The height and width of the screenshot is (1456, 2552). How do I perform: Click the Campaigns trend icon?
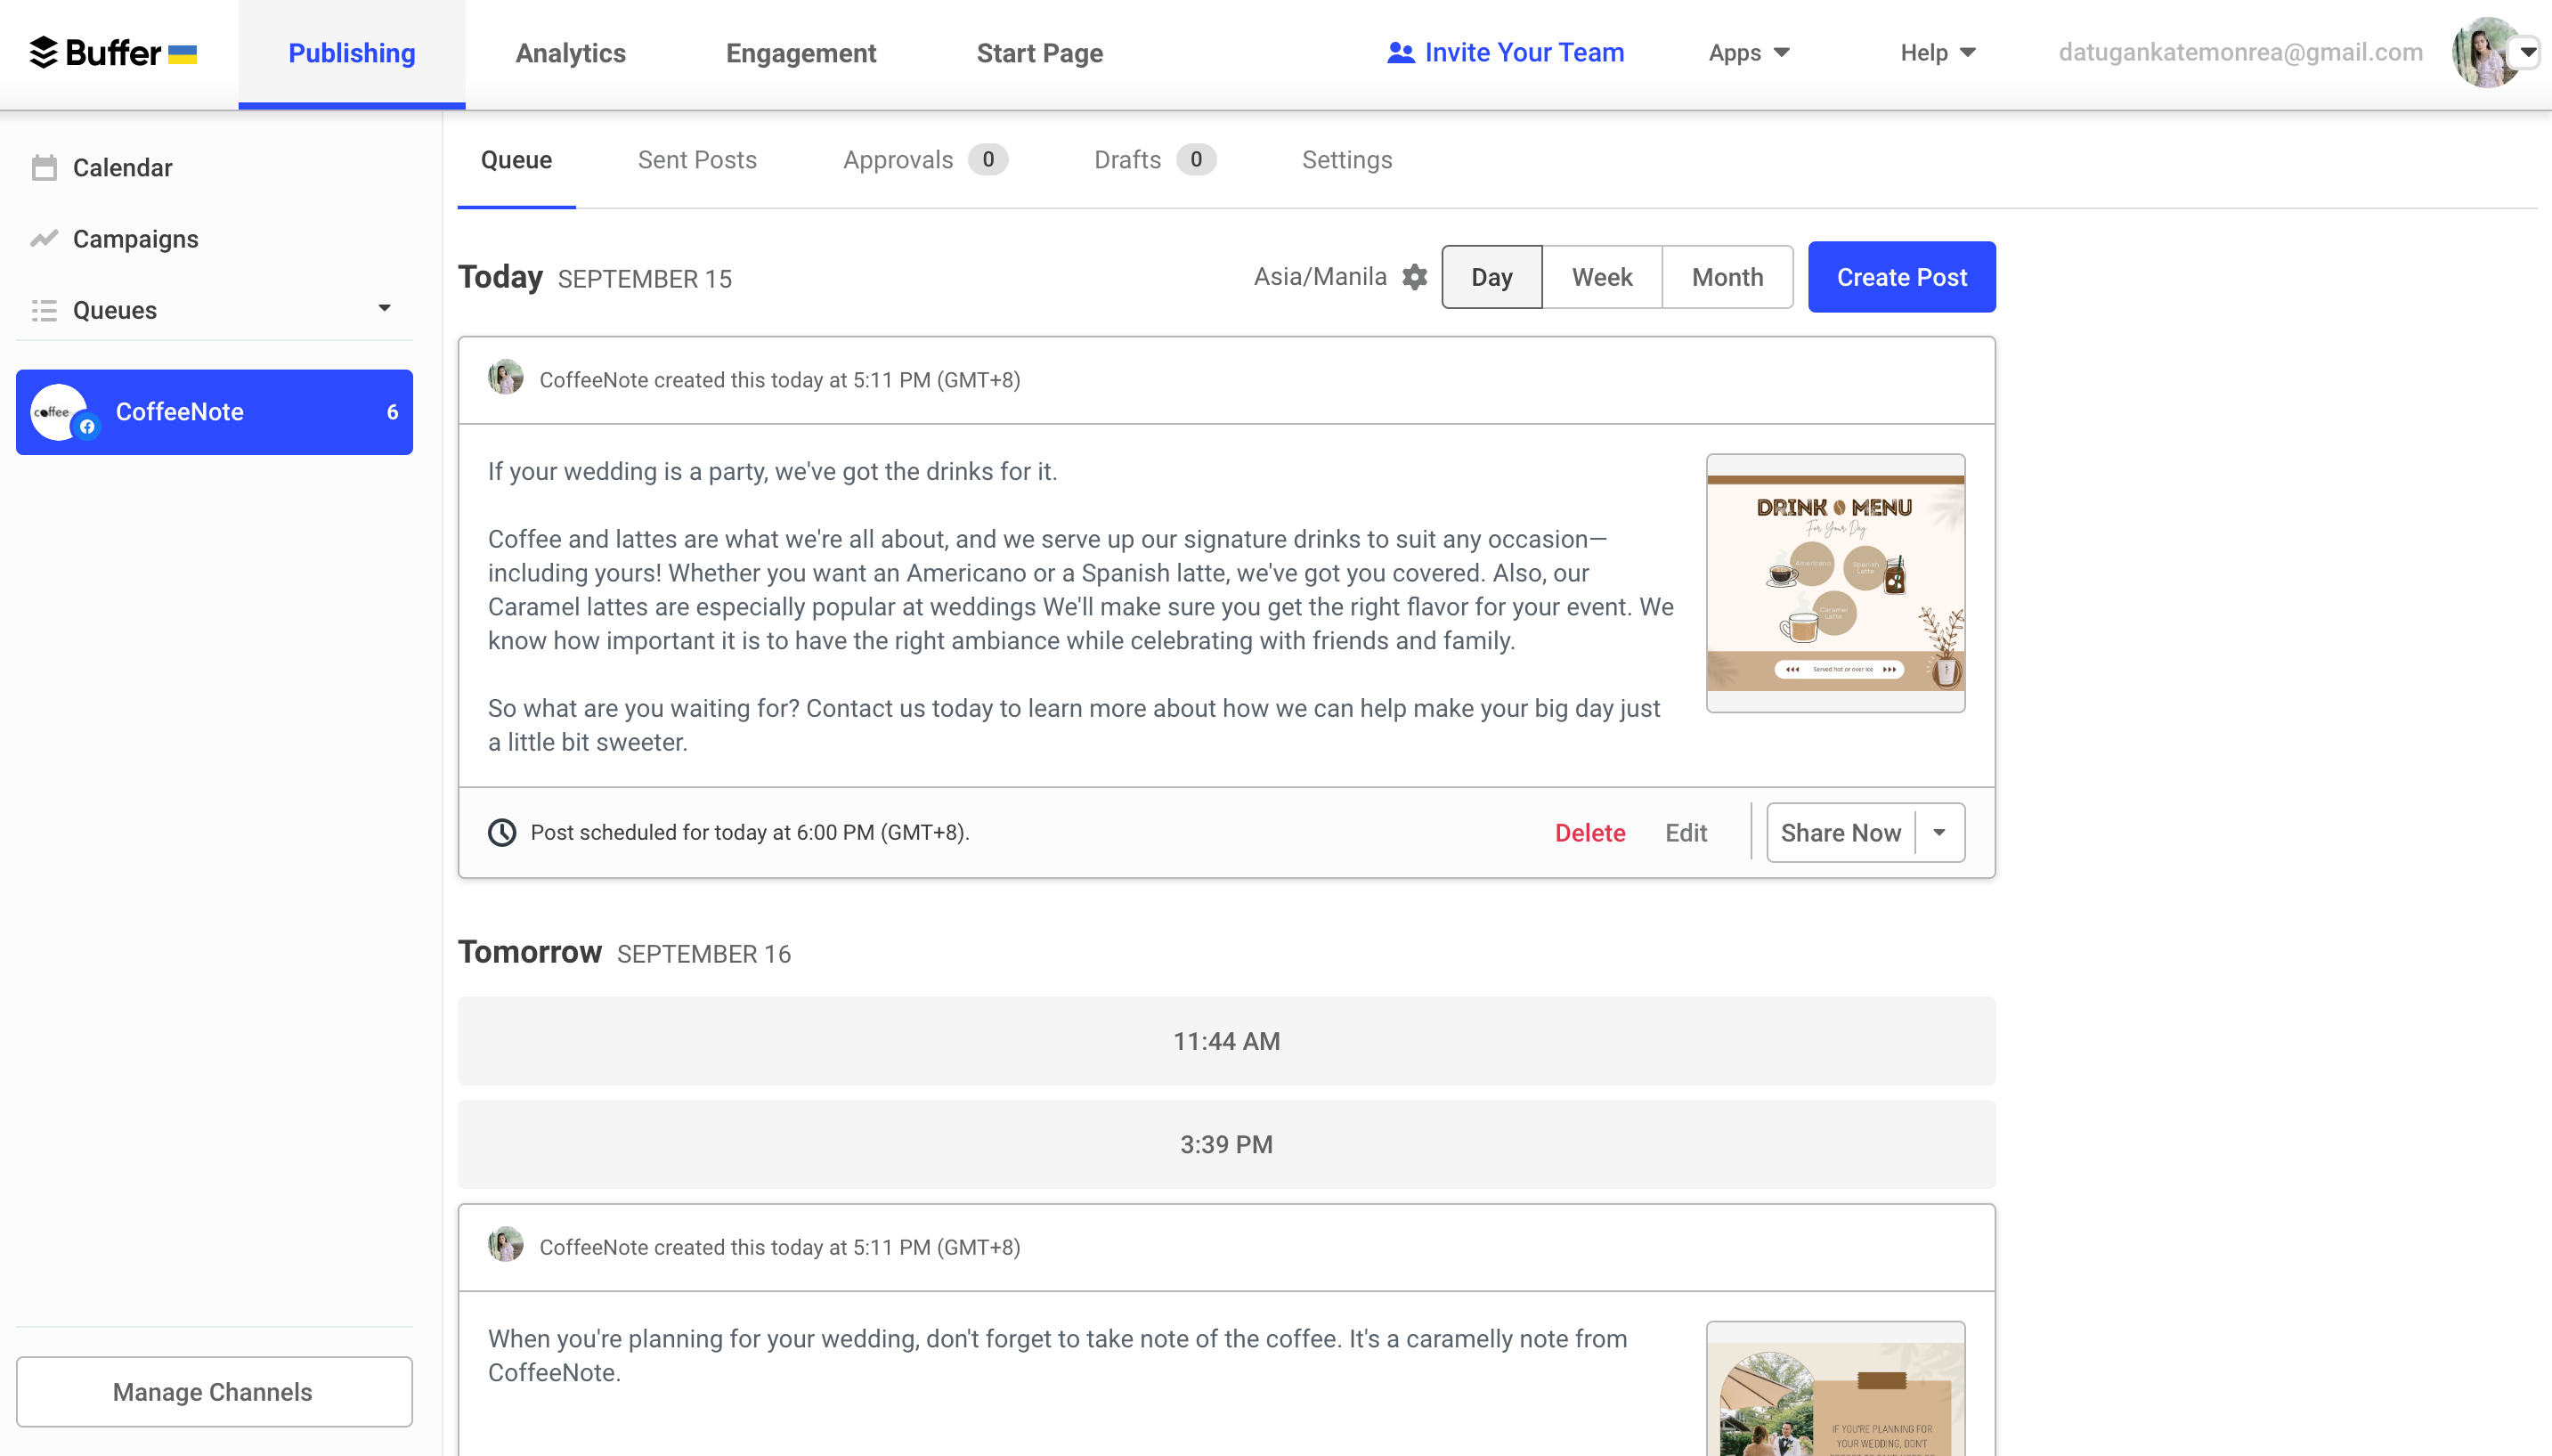point(44,238)
